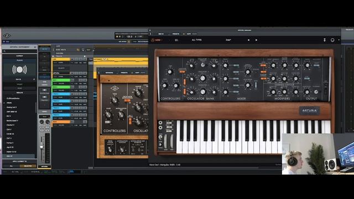354x199 pixels.
Task: Close the Arturia Instrument browser panel
Action: pos(35,47)
